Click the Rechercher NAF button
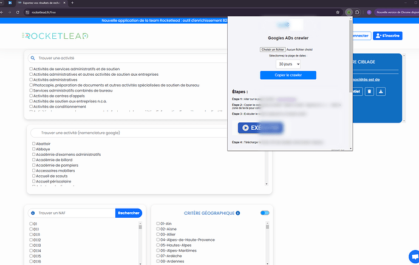Screen dimensions: 419x265 [129, 213]
